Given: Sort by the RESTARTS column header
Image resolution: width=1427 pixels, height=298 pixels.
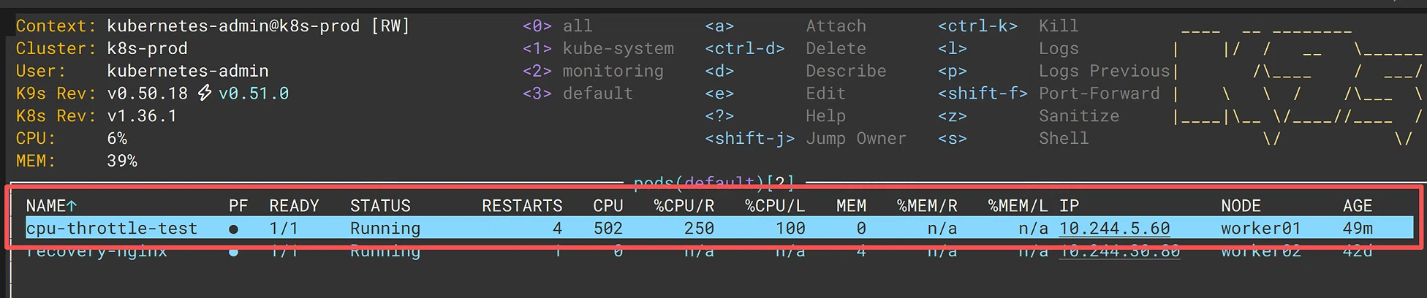Looking at the screenshot, I should pos(522,206).
